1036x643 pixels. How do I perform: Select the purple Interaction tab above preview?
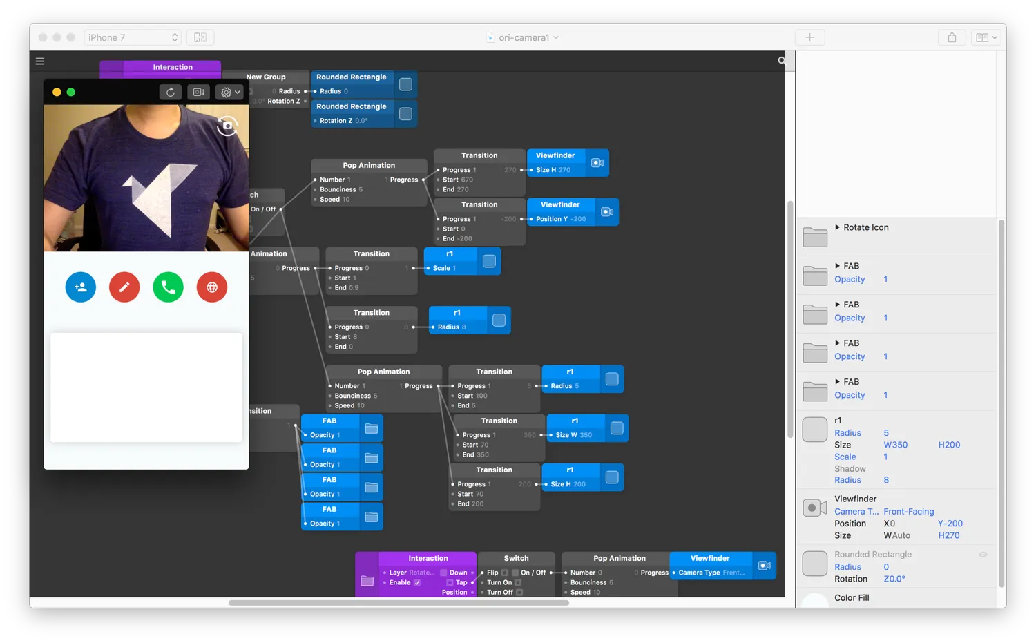173,68
